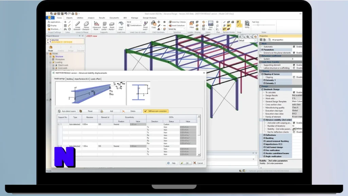Click the zoom magnifier icon in the view toolbar
This screenshot has height=196, width=348.
(x=248, y=37)
